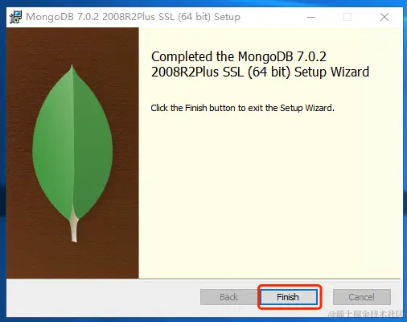Click the MongoDB 7.0.2 Setup title bar text
This screenshot has height=322, width=407.
click(x=133, y=17)
